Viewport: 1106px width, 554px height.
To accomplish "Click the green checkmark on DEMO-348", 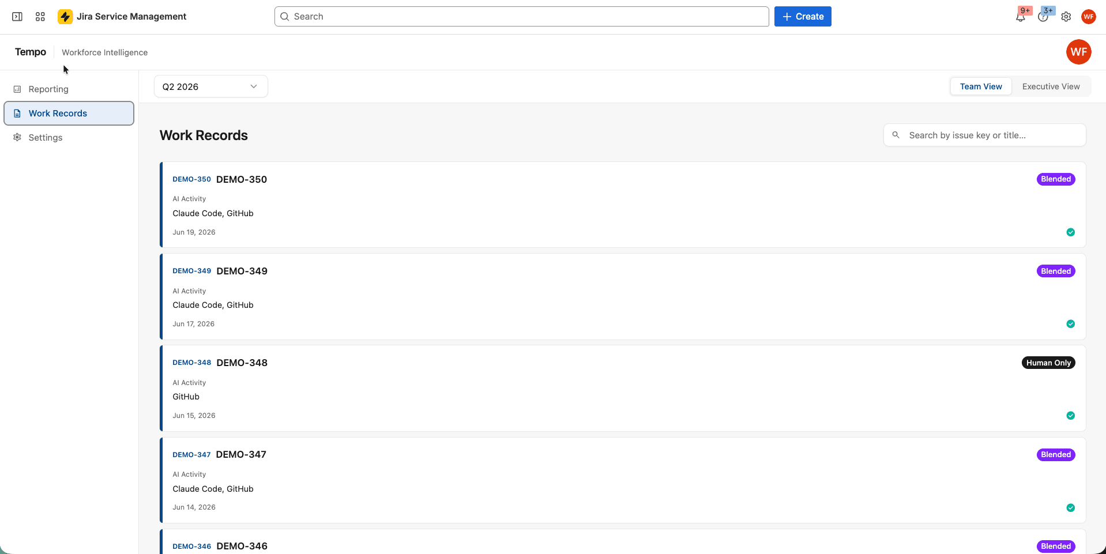I will click(1071, 416).
